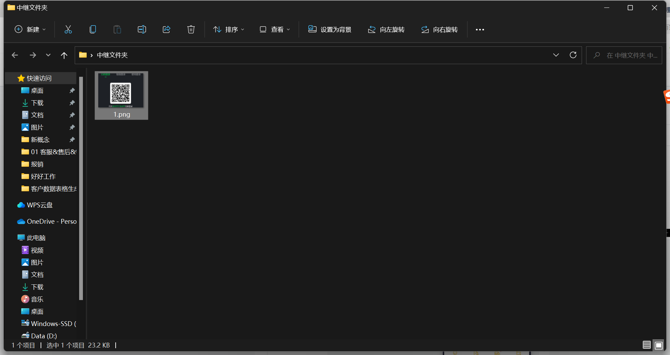Maximize the 中继文件夹 window
670x355 pixels.
pyautogui.click(x=630, y=8)
